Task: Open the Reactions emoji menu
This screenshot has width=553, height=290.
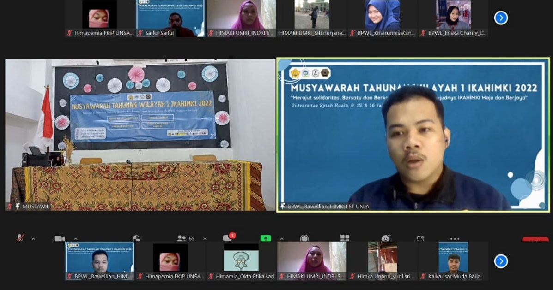Action: [x=386, y=238]
